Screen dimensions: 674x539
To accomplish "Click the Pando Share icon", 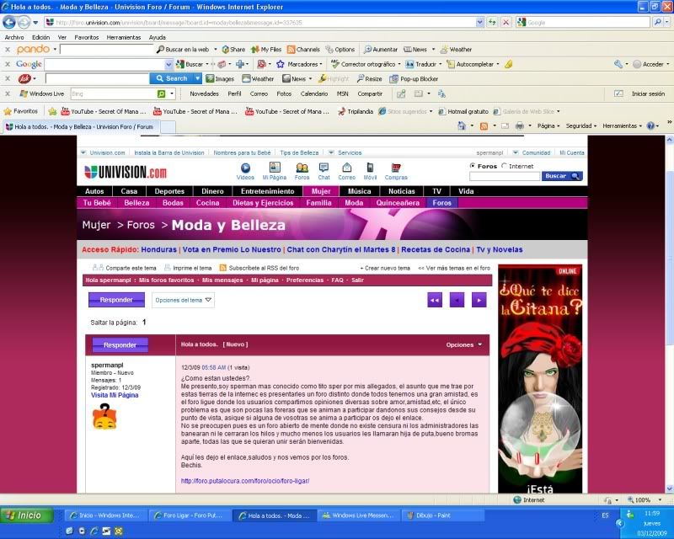I will [x=225, y=50].
